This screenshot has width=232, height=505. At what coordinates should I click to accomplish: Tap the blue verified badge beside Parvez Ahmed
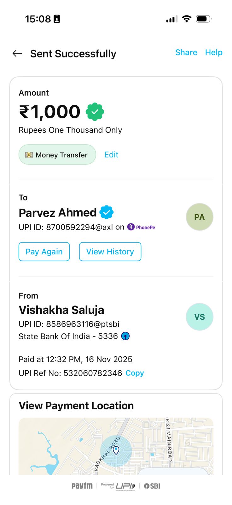coord(107,212)
